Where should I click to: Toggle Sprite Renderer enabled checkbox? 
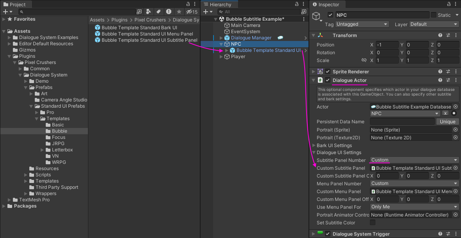[328, 72]
